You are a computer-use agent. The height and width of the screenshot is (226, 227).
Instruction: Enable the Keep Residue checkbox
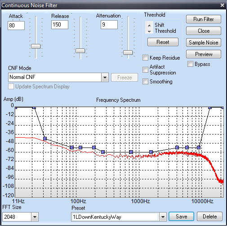145,57
